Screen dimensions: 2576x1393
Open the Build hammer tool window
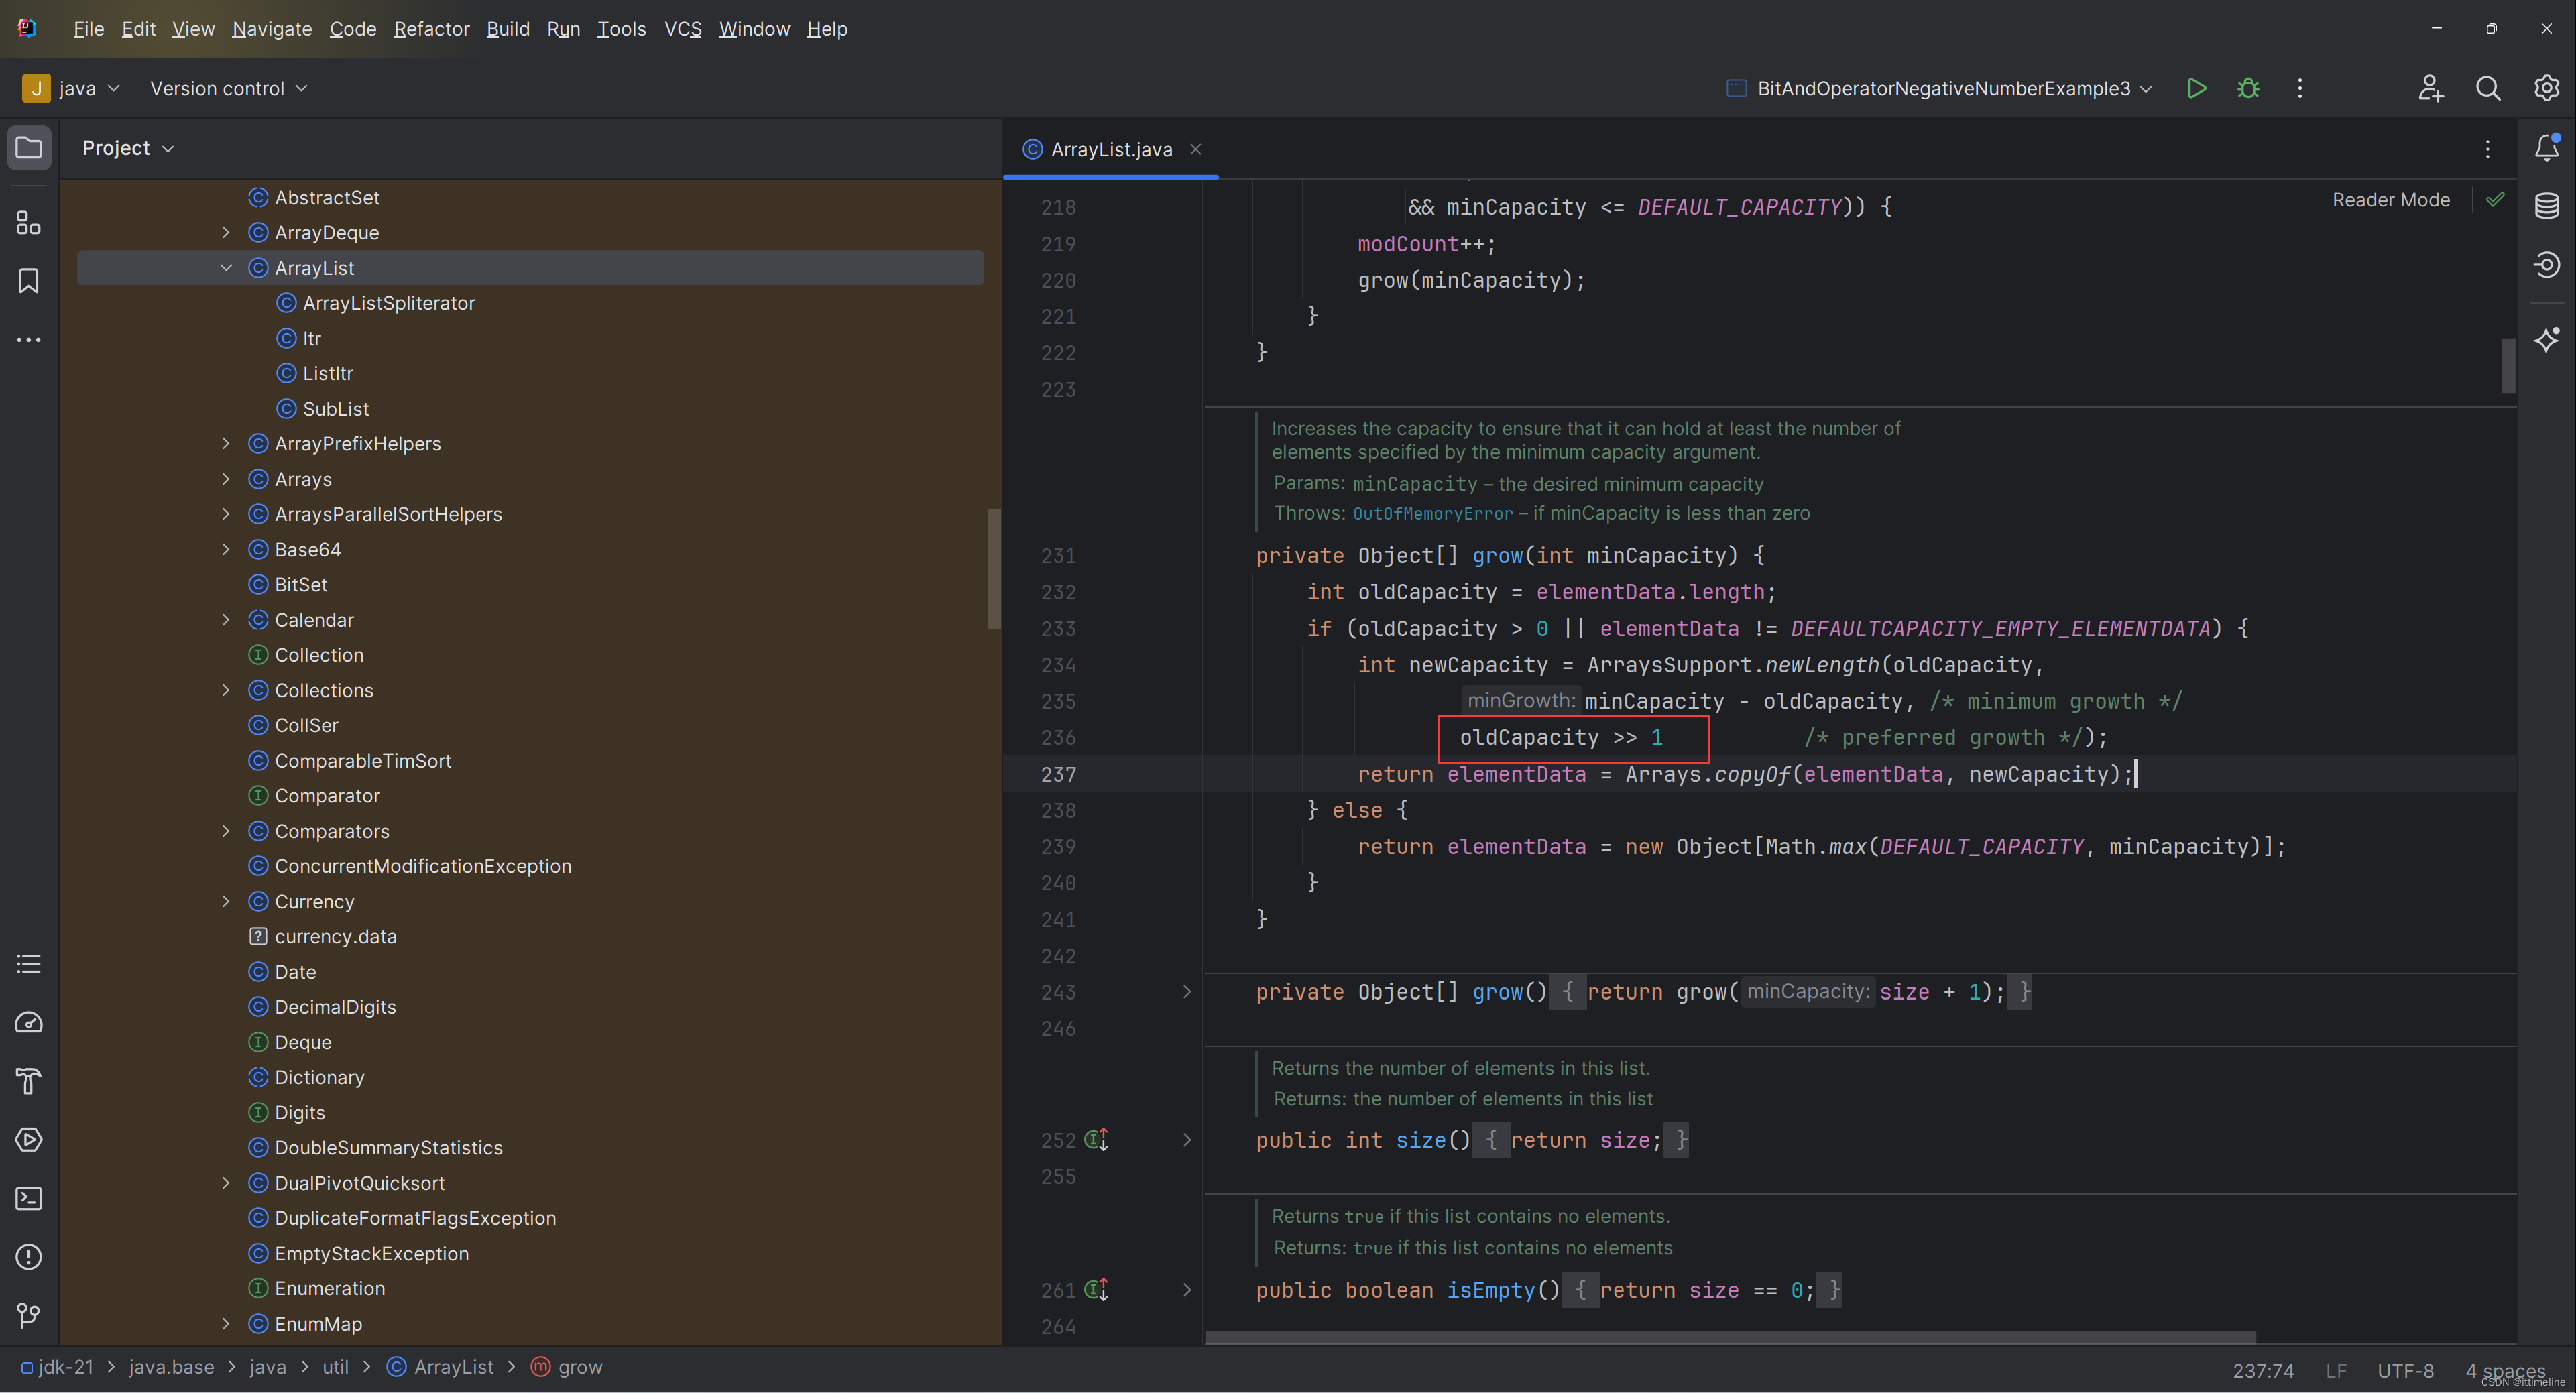point(29,1081)
